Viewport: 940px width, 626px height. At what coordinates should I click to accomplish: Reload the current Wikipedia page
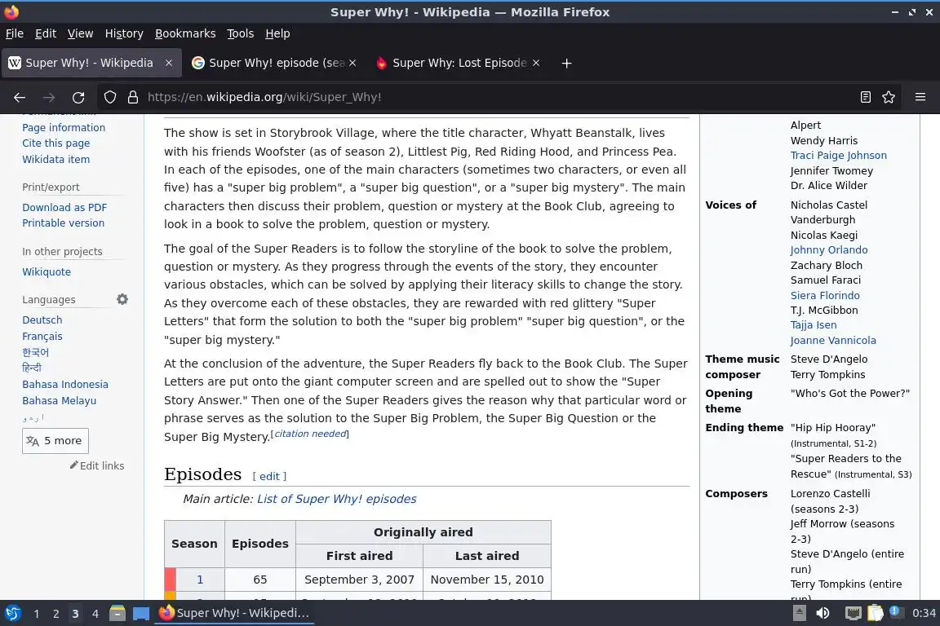78,97
